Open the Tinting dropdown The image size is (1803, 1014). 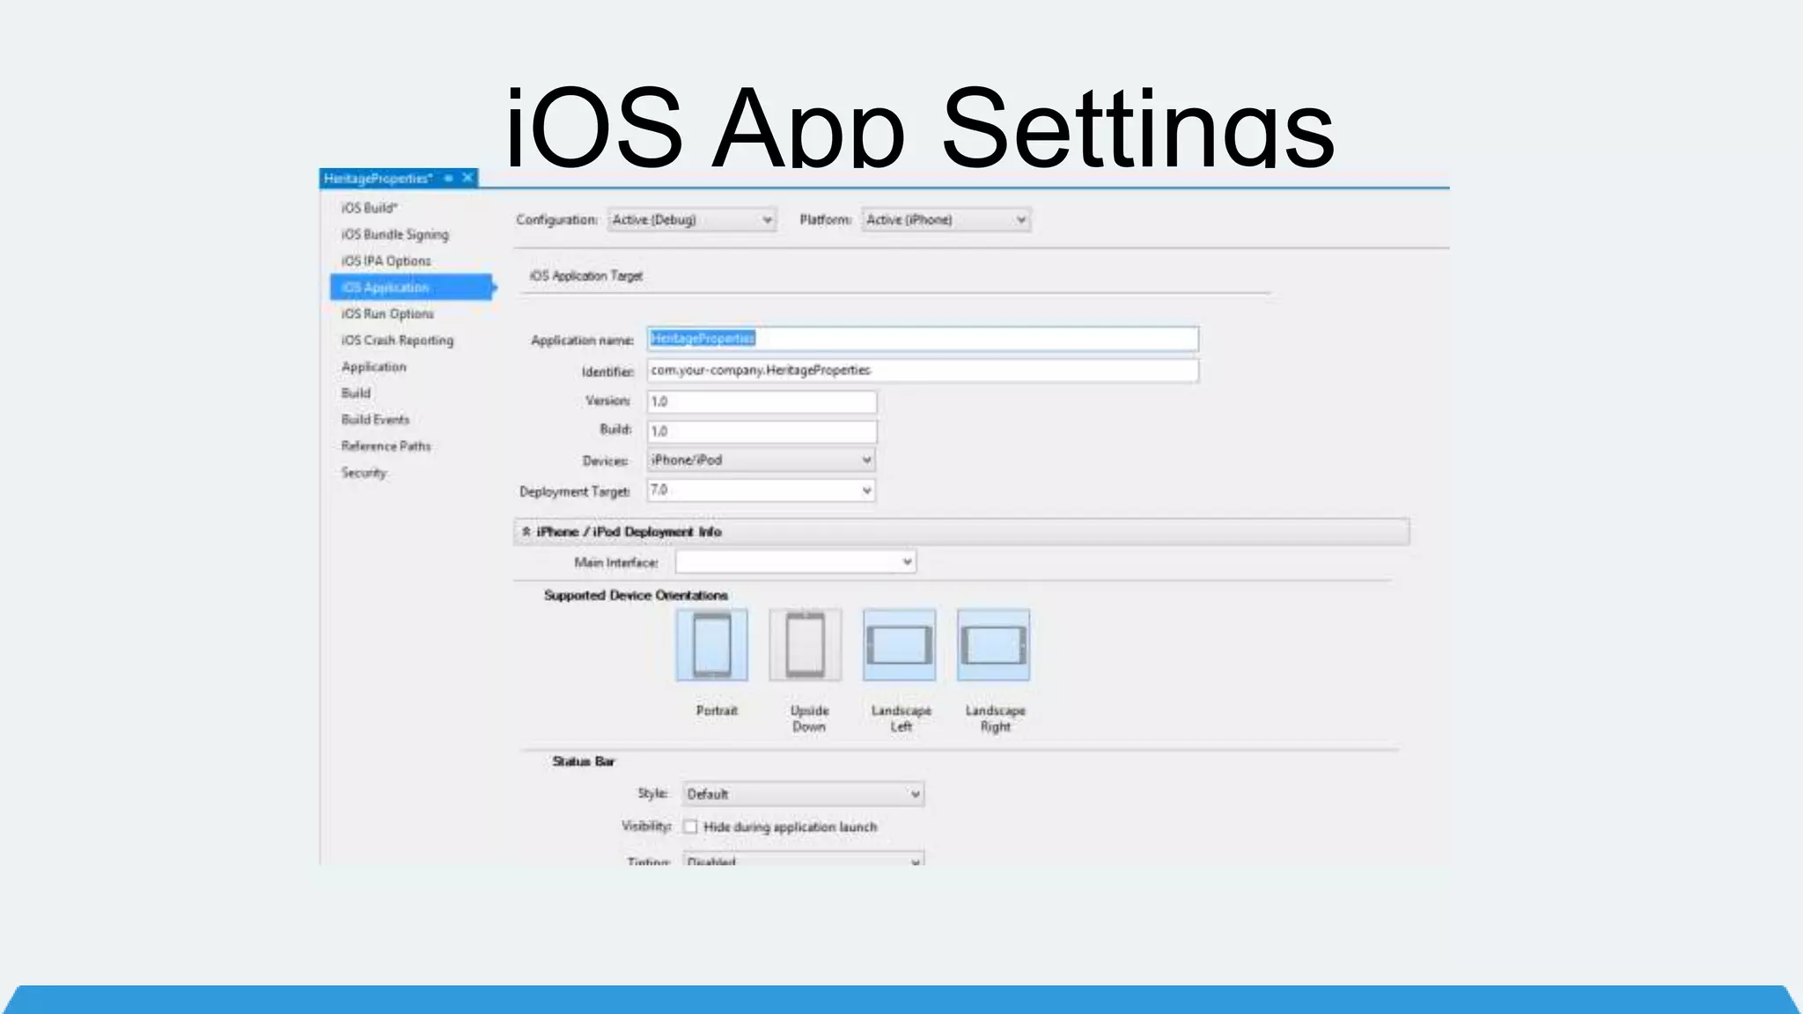803,860
